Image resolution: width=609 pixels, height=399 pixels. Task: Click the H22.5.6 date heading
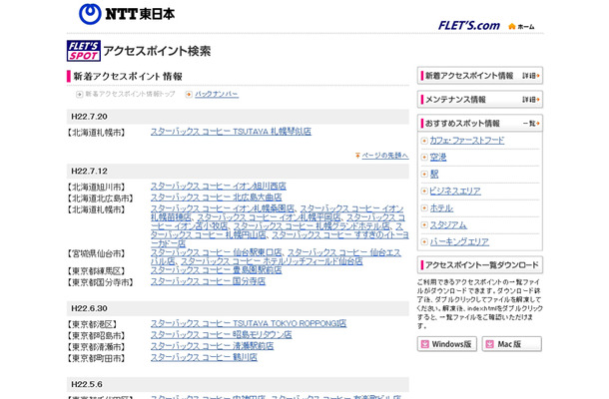coord(87,385)
